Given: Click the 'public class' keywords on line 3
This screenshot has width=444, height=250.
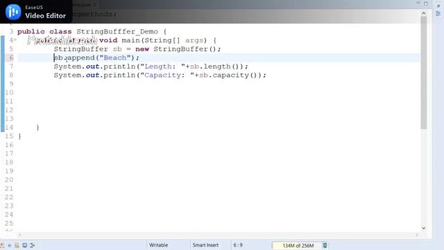Looking at the screenshot, I should 44,31.
